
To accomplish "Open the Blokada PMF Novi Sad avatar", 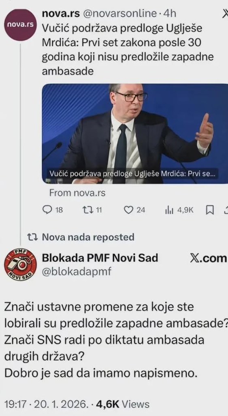I will click(x=21, y=264).
